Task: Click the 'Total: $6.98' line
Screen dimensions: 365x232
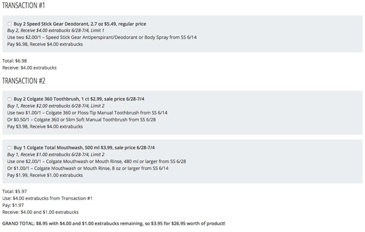Action: [15, 61]
